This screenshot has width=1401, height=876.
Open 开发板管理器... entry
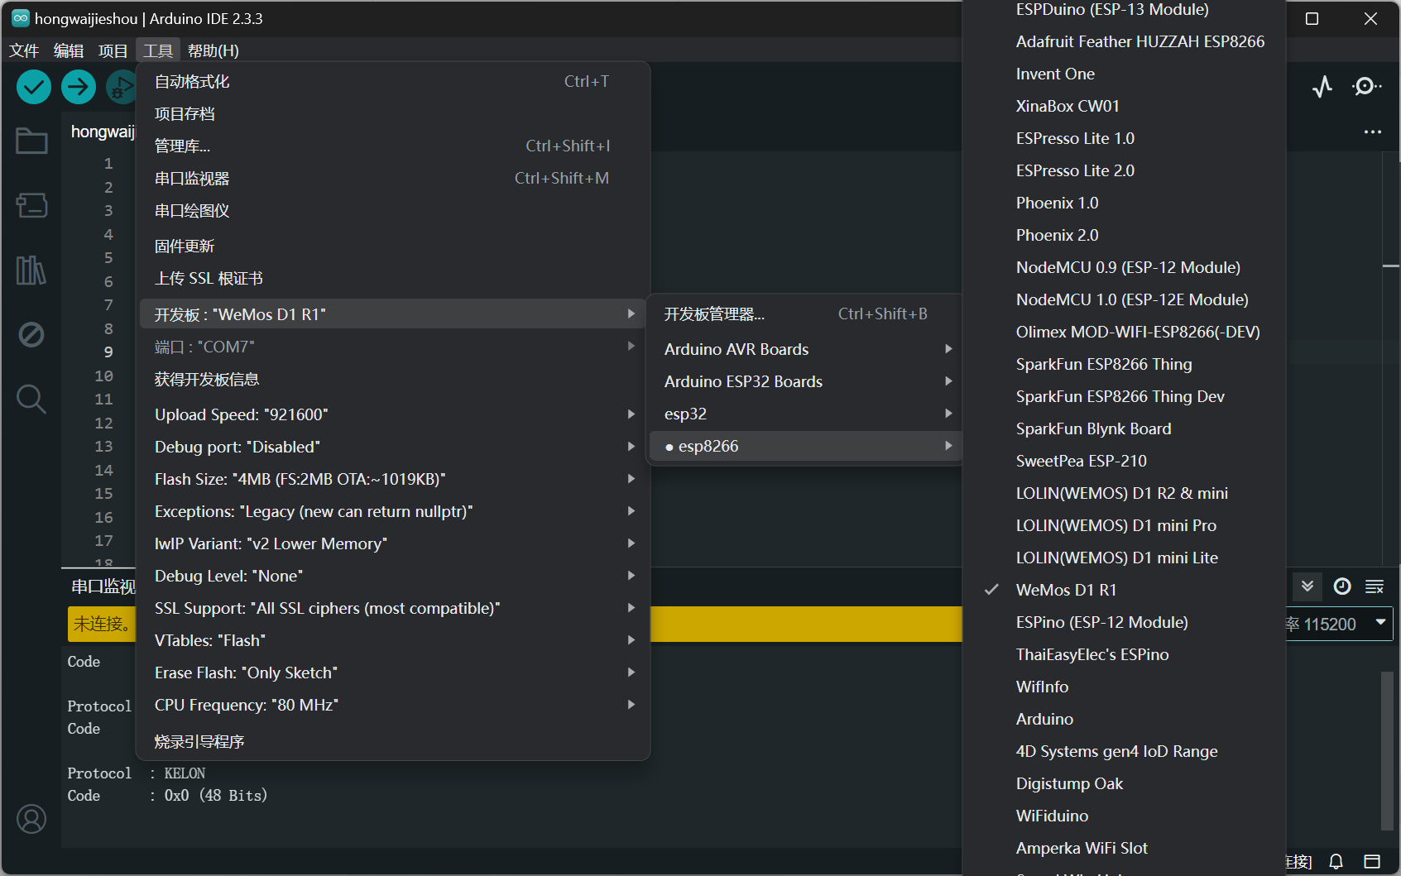pos(806,314)
